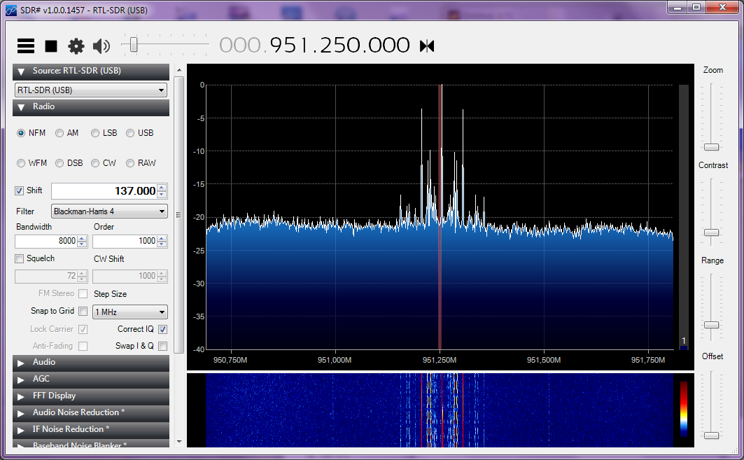
Task: Click the Bandwidth field showing 8000
Action: [46, 241]
